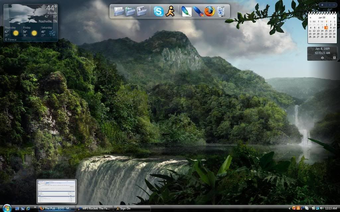Open Firefox from the dock
340x212 pixels.
point(209,11)
